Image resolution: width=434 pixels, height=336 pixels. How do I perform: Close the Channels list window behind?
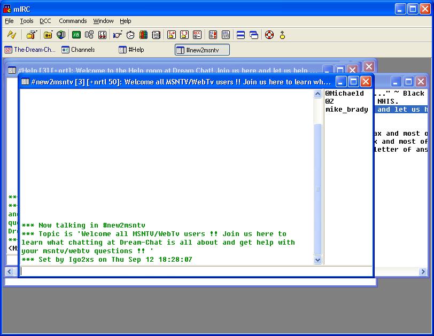click(421, 82)
